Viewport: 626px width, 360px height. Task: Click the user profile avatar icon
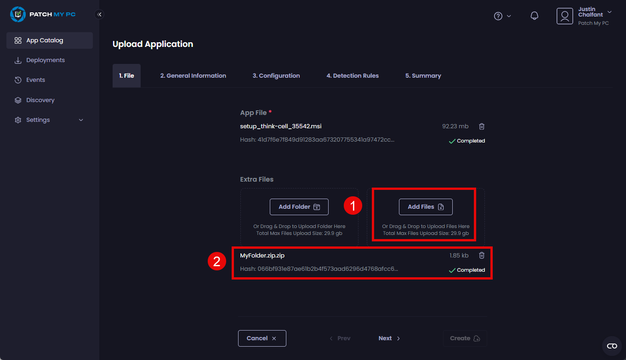point(564,16)
